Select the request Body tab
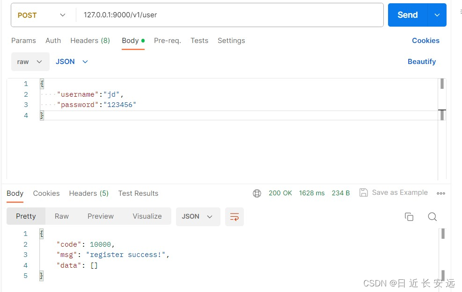Screen dimensions: 462x292 pyautogui.click(x=133, y=41)
